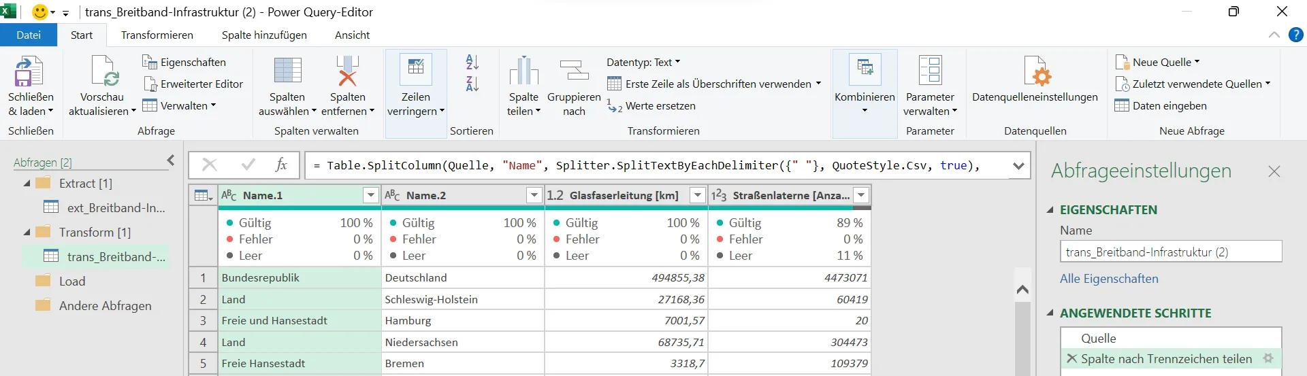1307x376 pixels.
Task: Open the Erweiterter Editor
Action: (x=193, y=84)
